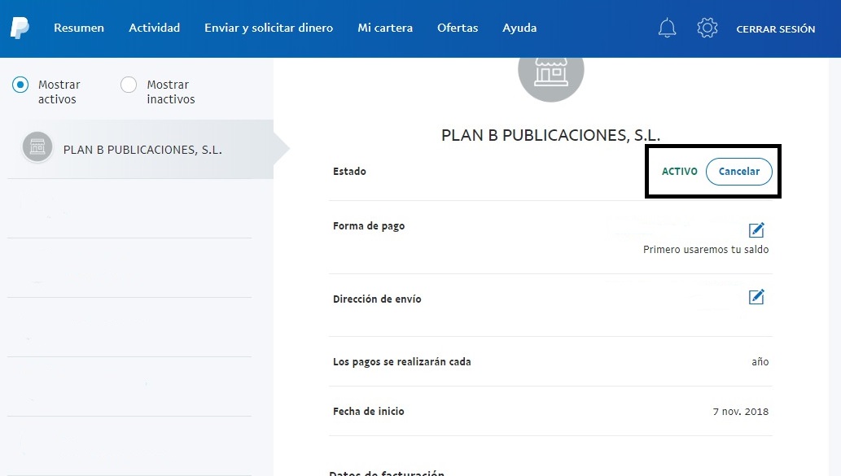Open the Actividad page
Viewport: 841px width, 476px height.
[x=154, y=28]
